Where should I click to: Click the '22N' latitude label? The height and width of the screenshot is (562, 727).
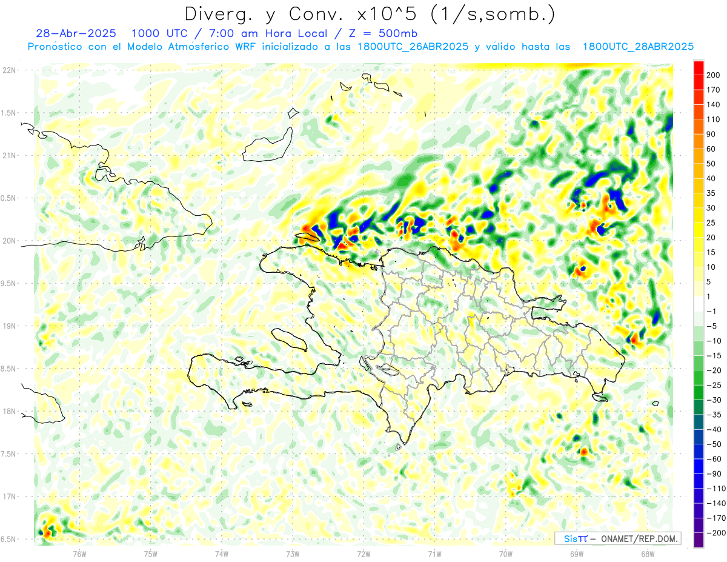(x=9, y=70)
